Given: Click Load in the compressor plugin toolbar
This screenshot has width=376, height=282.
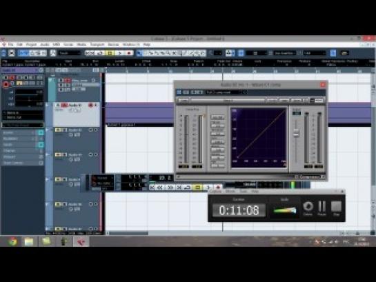Looking at the screenshot, I should [284, 101].
